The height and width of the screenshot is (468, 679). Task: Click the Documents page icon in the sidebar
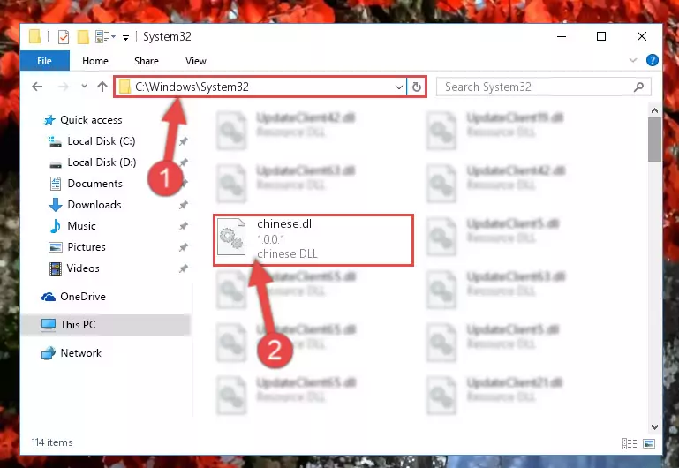pyautogui.click(x=56, y=184)
